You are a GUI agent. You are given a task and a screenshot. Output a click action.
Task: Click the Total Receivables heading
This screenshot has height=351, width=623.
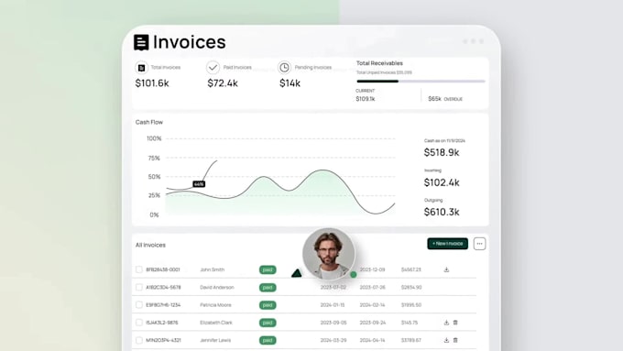(x=379, y=63)
